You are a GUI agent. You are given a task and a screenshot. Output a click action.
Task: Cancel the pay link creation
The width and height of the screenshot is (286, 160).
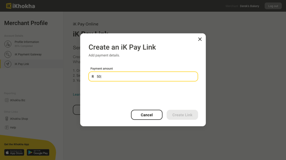click(x=147, y=115)
